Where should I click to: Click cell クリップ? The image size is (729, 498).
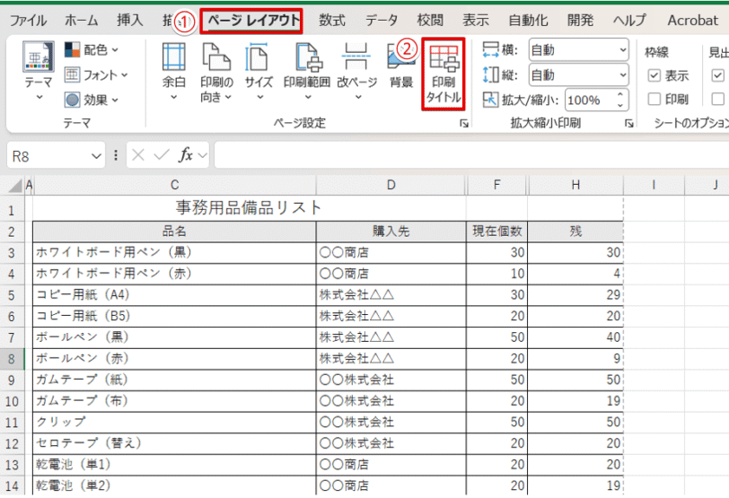174,423
